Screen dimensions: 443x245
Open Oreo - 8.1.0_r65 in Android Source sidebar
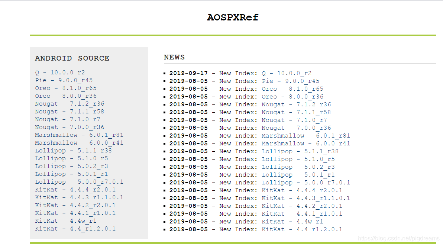coord(66,88)
